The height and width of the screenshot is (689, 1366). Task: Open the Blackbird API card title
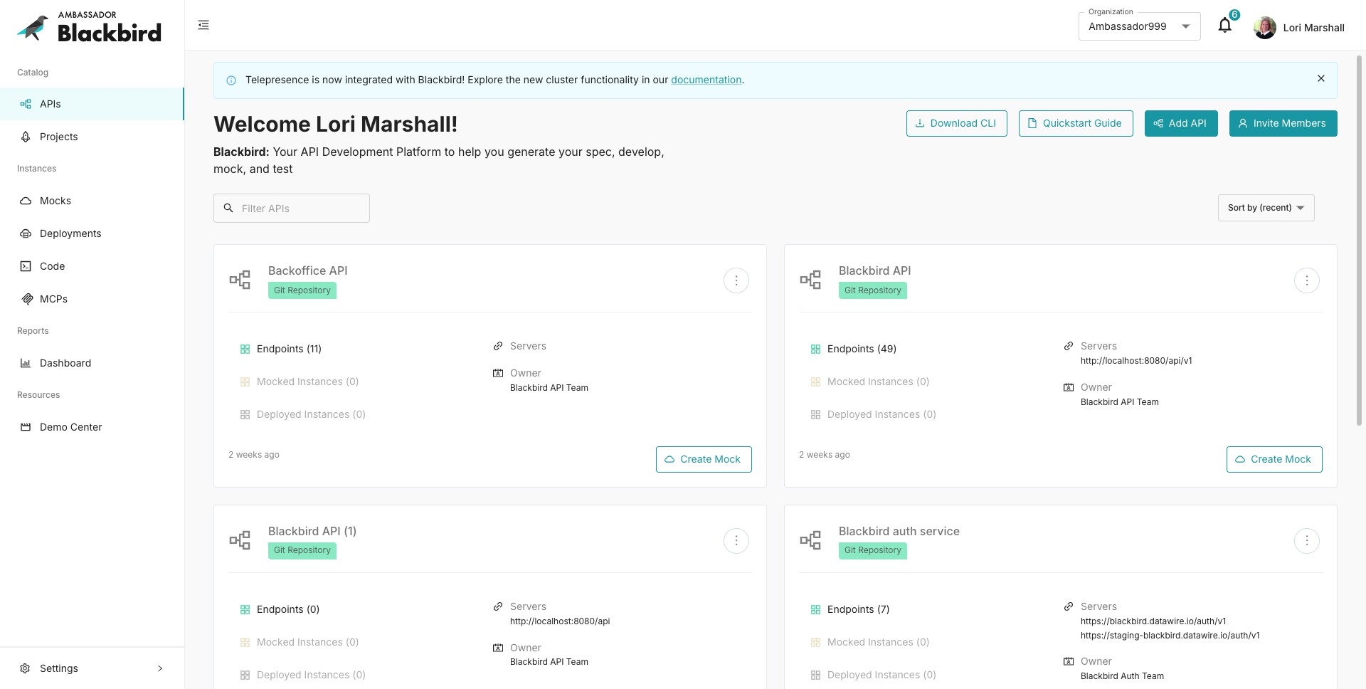point(874,270)
